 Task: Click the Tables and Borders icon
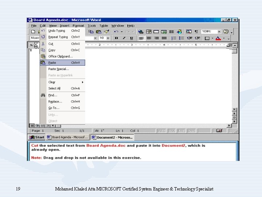[x=148, y=32]
